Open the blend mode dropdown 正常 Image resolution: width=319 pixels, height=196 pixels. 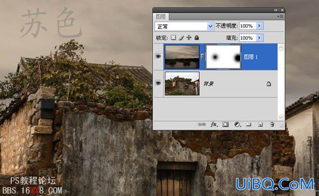click(185, 26)
